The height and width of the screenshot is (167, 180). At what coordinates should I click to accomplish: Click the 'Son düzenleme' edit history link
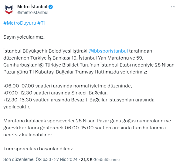click(x=19, y=159)
